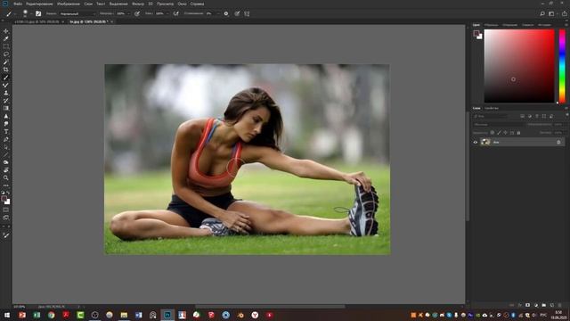
Task: Open the Редактирование menu
Action: pos(39,4)
